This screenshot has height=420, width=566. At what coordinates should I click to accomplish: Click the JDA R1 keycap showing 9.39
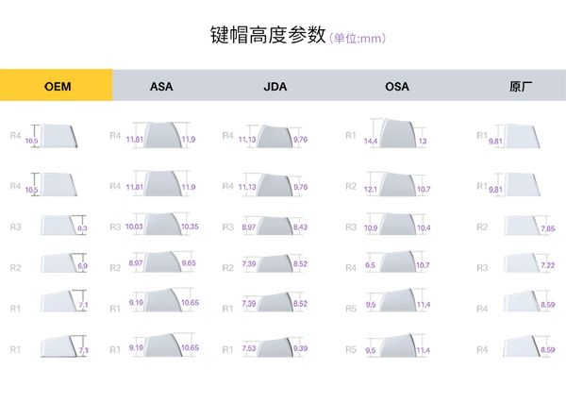coord(274,347)
